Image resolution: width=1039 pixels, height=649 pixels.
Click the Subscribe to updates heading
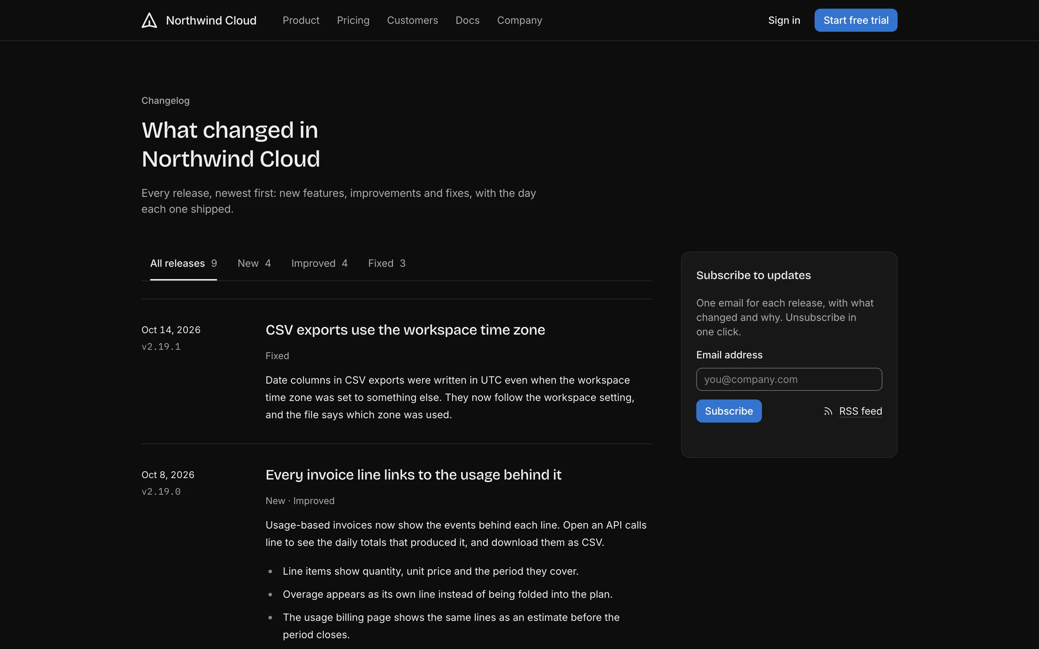tap(753, 275)
